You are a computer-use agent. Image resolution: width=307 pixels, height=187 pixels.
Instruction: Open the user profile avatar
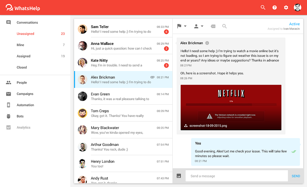(x=297, y=7)
